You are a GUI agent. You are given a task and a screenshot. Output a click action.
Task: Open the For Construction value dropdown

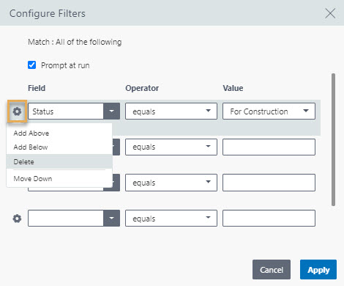(x=269, y=111)
